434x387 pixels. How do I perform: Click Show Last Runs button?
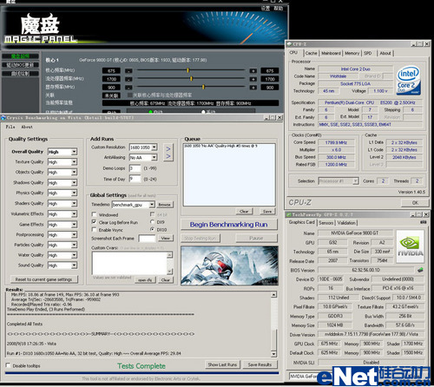[222, 364]
